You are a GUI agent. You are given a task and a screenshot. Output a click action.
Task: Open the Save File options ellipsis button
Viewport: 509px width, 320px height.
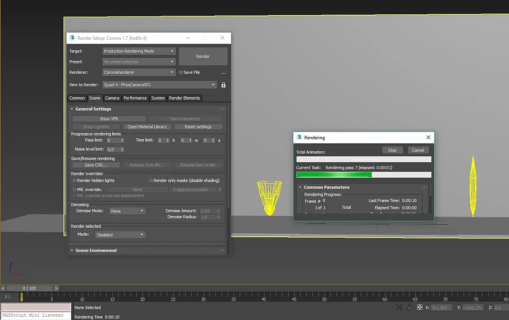(223, 73)
